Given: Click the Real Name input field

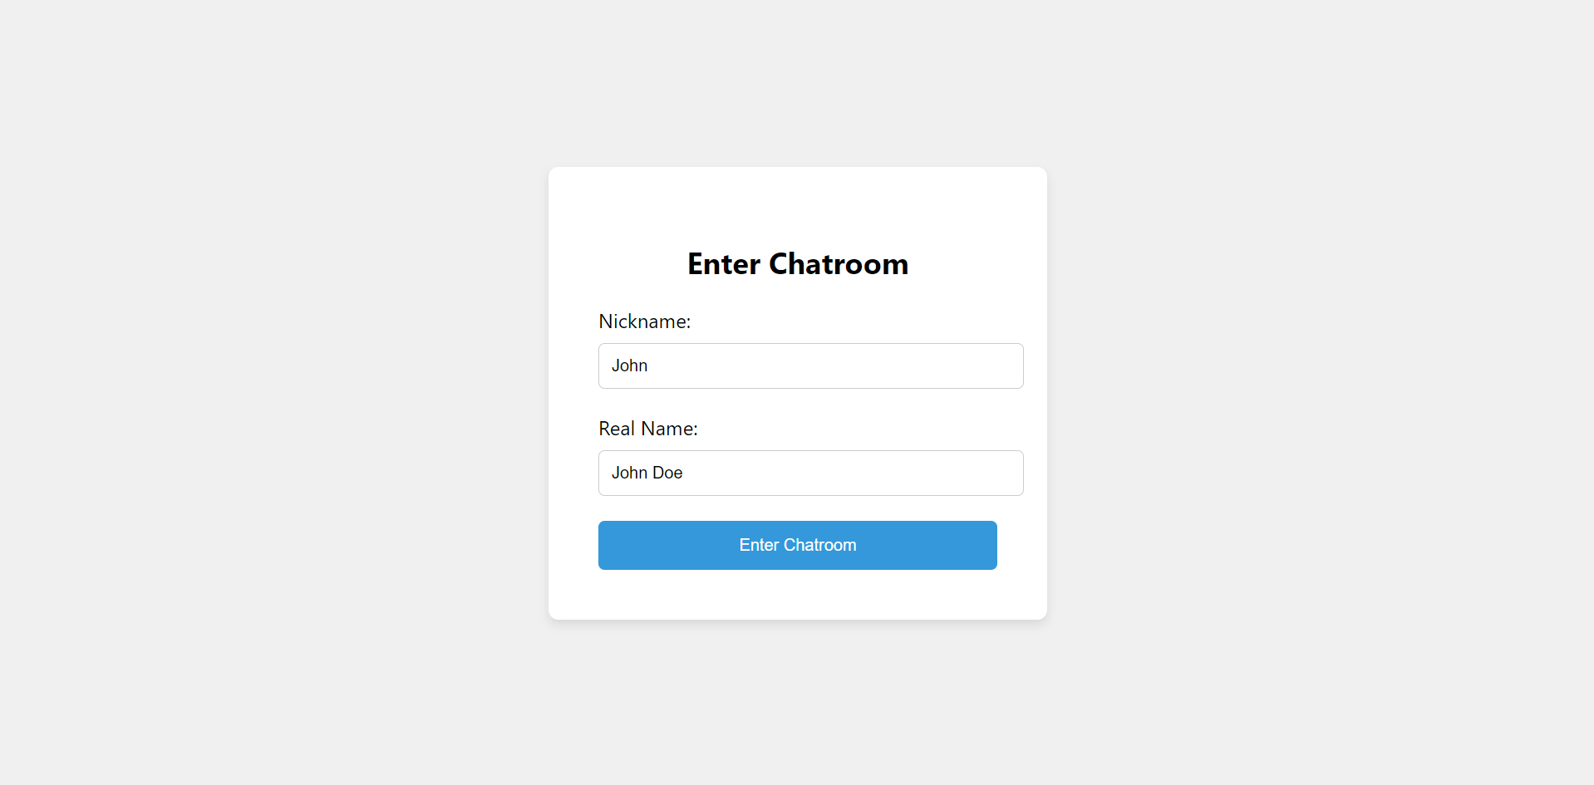Looking at the screenshot, I should point(810,473).
